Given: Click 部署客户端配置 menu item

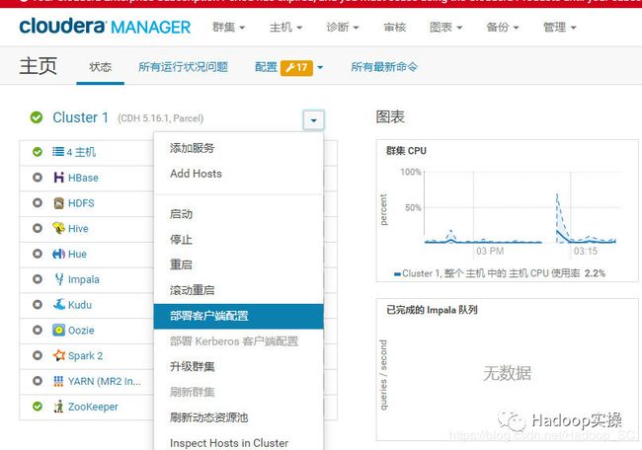Looking at the screenshot, I should click(238, 316).
